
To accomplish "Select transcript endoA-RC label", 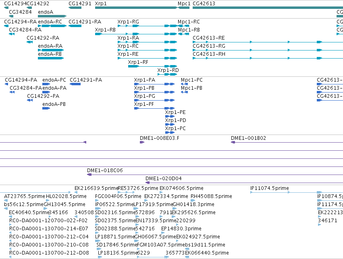I will point(50,22).
